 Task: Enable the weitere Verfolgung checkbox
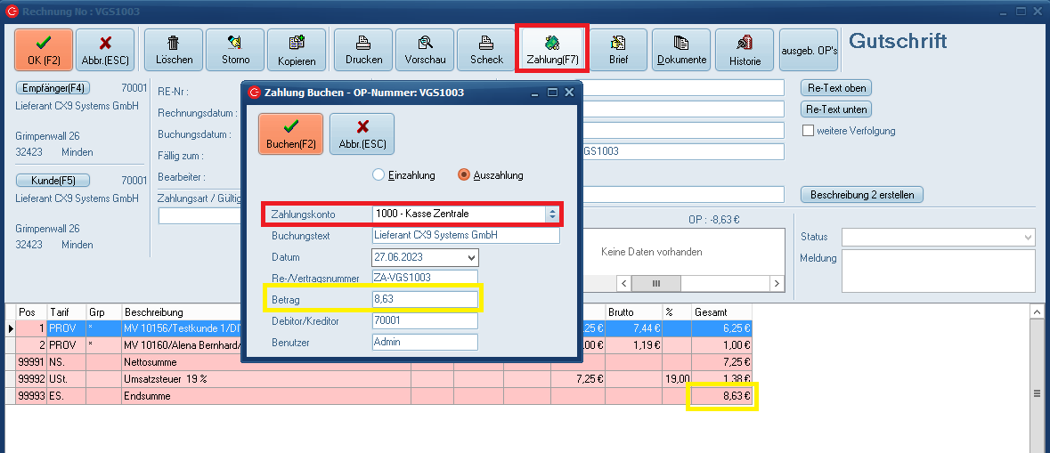(x=809, y=131)
